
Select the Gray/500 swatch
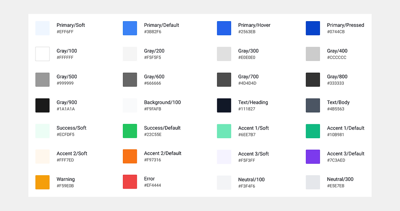click(42, 80)
